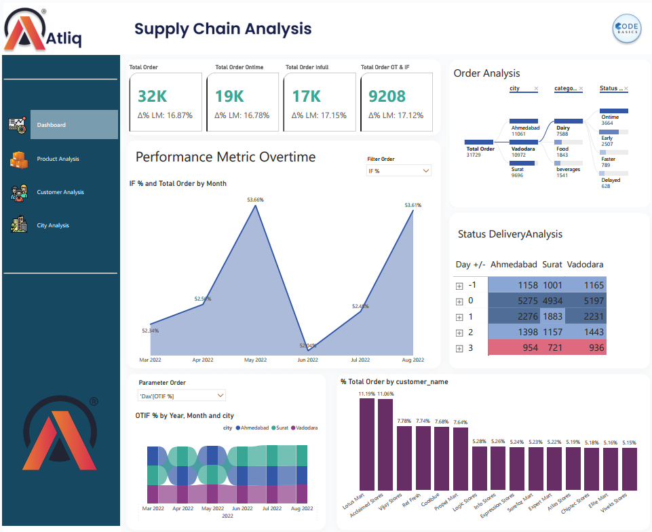This screenshot has width=652, height=532.
Task: Select the Lotus Mart bar in chart
Action: click(x=367, y=444)
